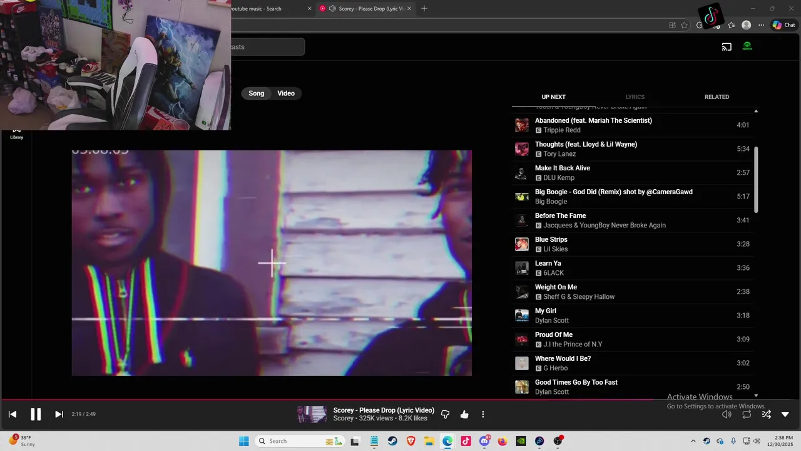Play Thoughts by Tory Lanez from queue
Image resolution: width=801 pixels, height=451 pixels.
click(632, 148)
